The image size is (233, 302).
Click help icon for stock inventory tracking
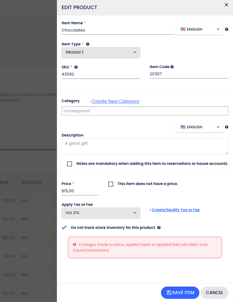[x=159, y=228]
